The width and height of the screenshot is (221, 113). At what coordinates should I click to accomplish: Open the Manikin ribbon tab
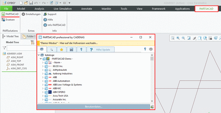pyautogui.click(x=106, y=9)
